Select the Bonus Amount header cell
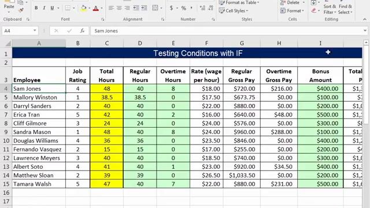The height and width of the screenshot is (208, 370). coord(320,76)
